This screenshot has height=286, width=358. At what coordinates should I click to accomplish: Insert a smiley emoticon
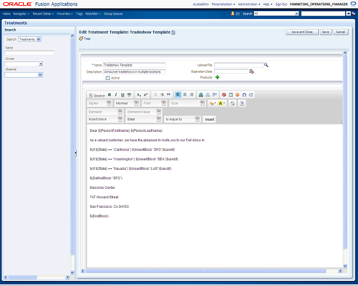pyautogui.click(x=237, y=95)
